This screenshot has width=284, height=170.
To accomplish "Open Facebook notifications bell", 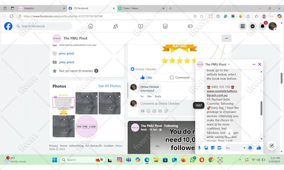I will coord(262,26).
